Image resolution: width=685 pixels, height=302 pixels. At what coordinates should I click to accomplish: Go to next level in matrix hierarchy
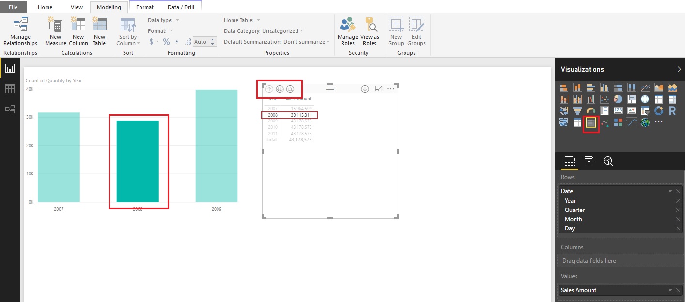(280, 89)
